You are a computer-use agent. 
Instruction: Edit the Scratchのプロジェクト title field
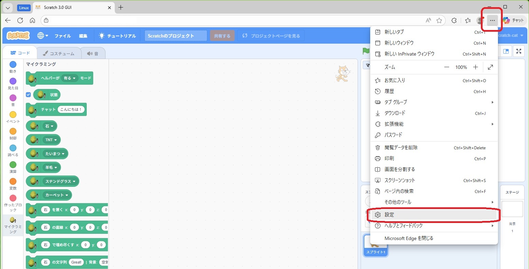pyautogui.click(x=176, y=36)
